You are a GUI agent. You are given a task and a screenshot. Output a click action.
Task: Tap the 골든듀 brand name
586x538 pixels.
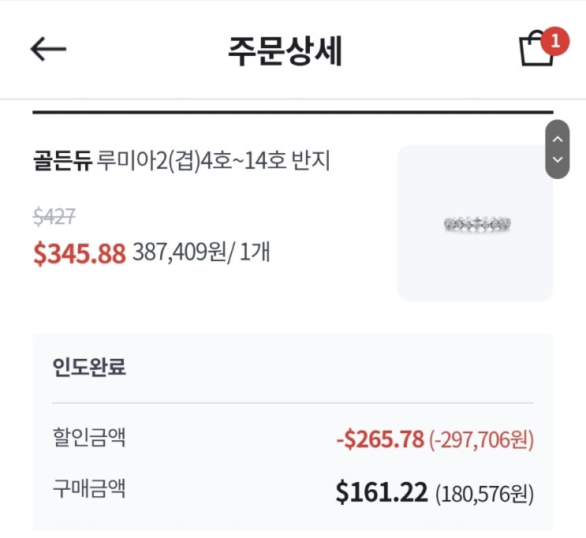[x=62, y=162]
